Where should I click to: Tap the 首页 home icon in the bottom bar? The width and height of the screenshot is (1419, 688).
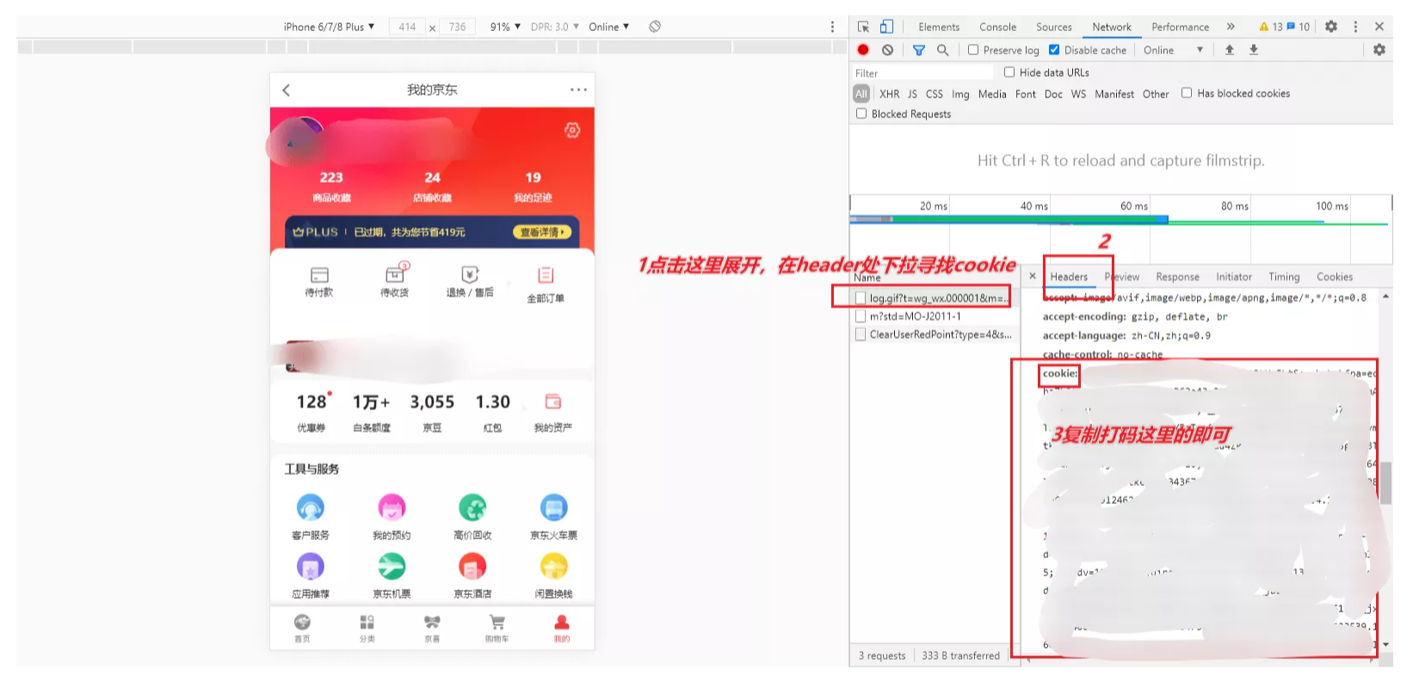302,623
